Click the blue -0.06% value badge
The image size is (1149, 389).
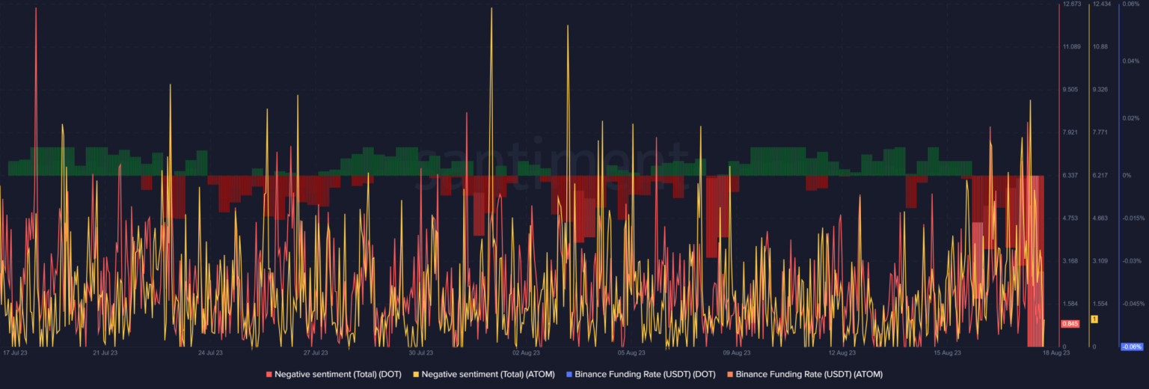tap(1130, 347)
